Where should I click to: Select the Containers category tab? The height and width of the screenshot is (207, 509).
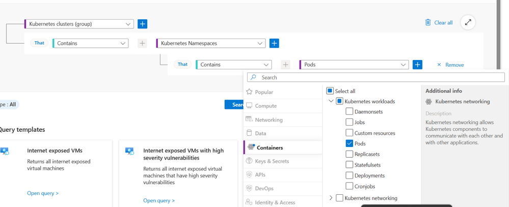(282, 147)
